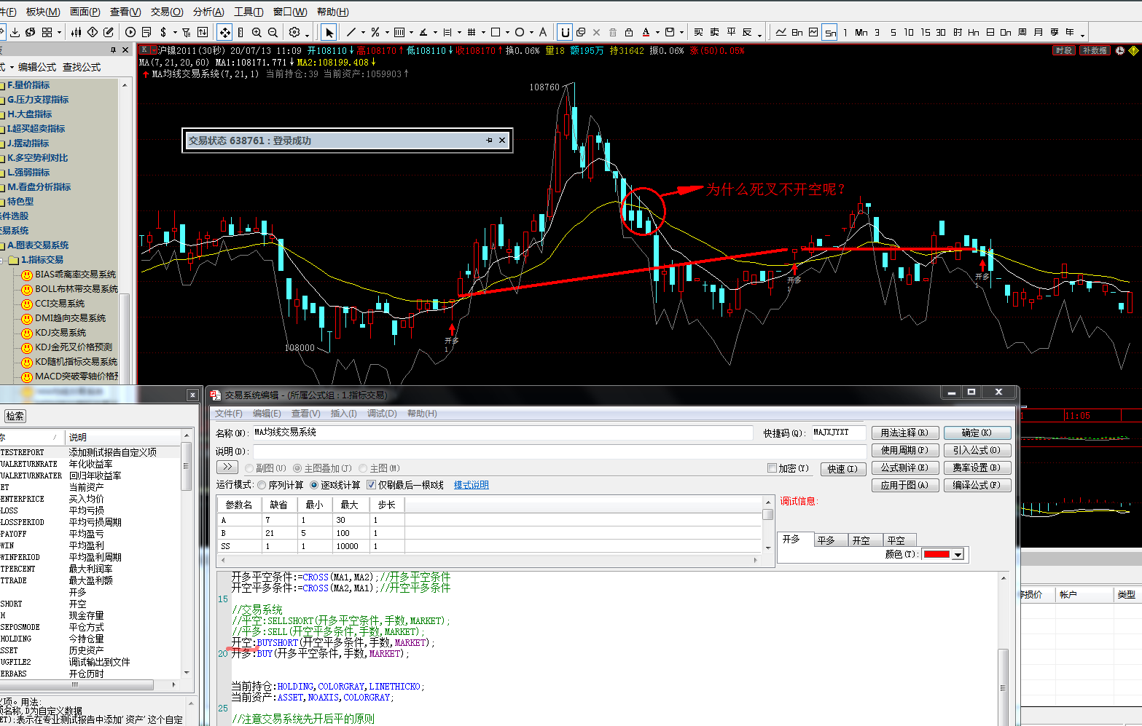This screenshot has height=726, width=1142.
Task: Zoom in the chart with magnifier plus
Action: [x=257, y=32]
